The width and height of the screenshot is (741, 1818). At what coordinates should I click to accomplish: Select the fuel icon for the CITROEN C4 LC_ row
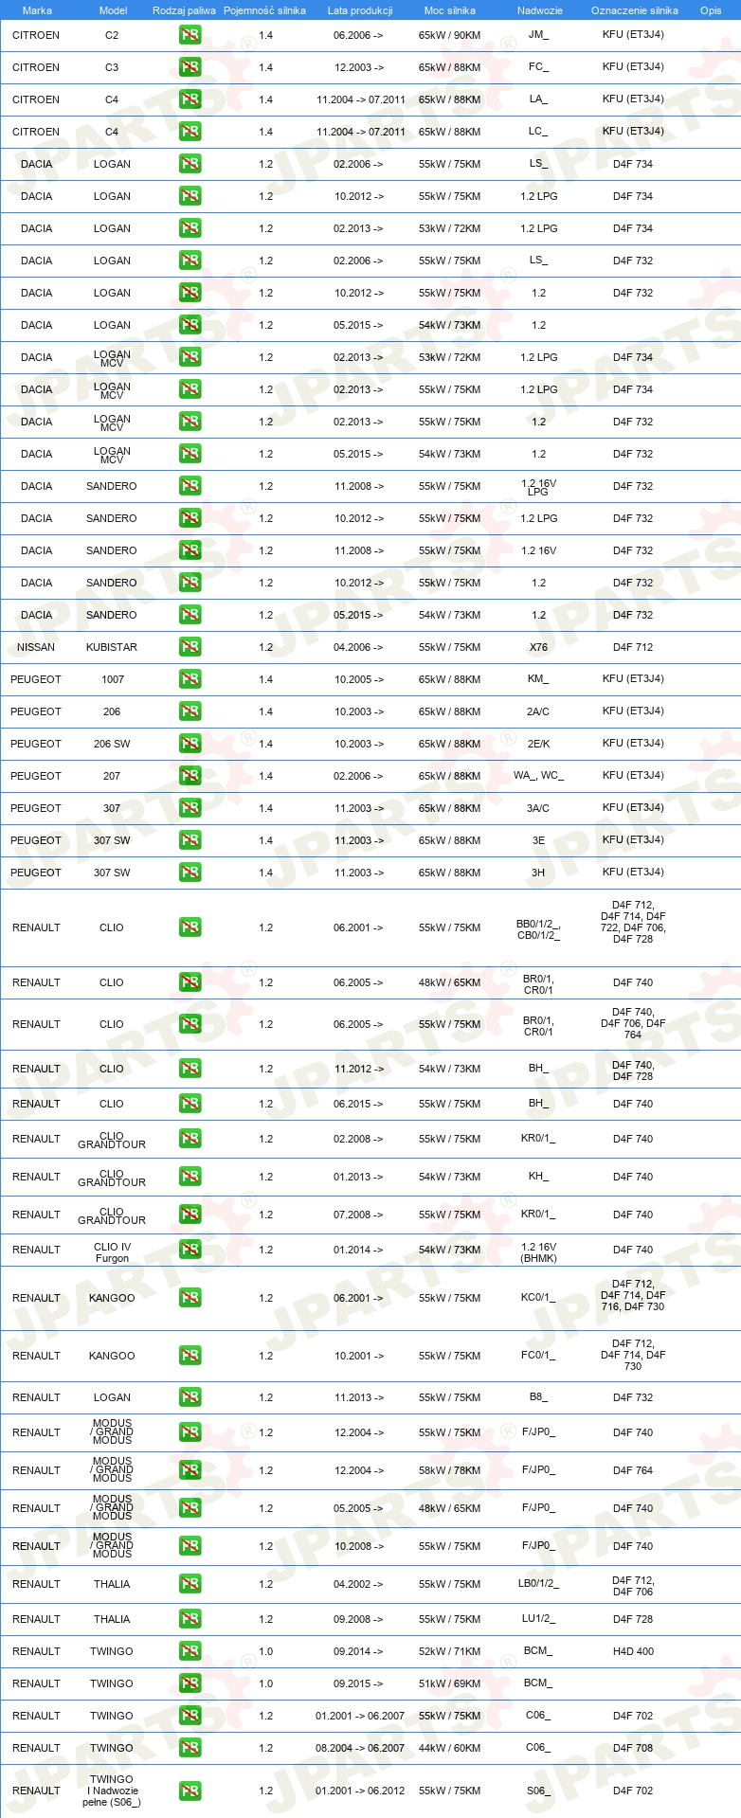click(x=190, y=132)
